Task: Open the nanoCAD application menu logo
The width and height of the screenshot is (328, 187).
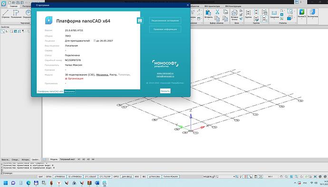Action: click(3, 3)
